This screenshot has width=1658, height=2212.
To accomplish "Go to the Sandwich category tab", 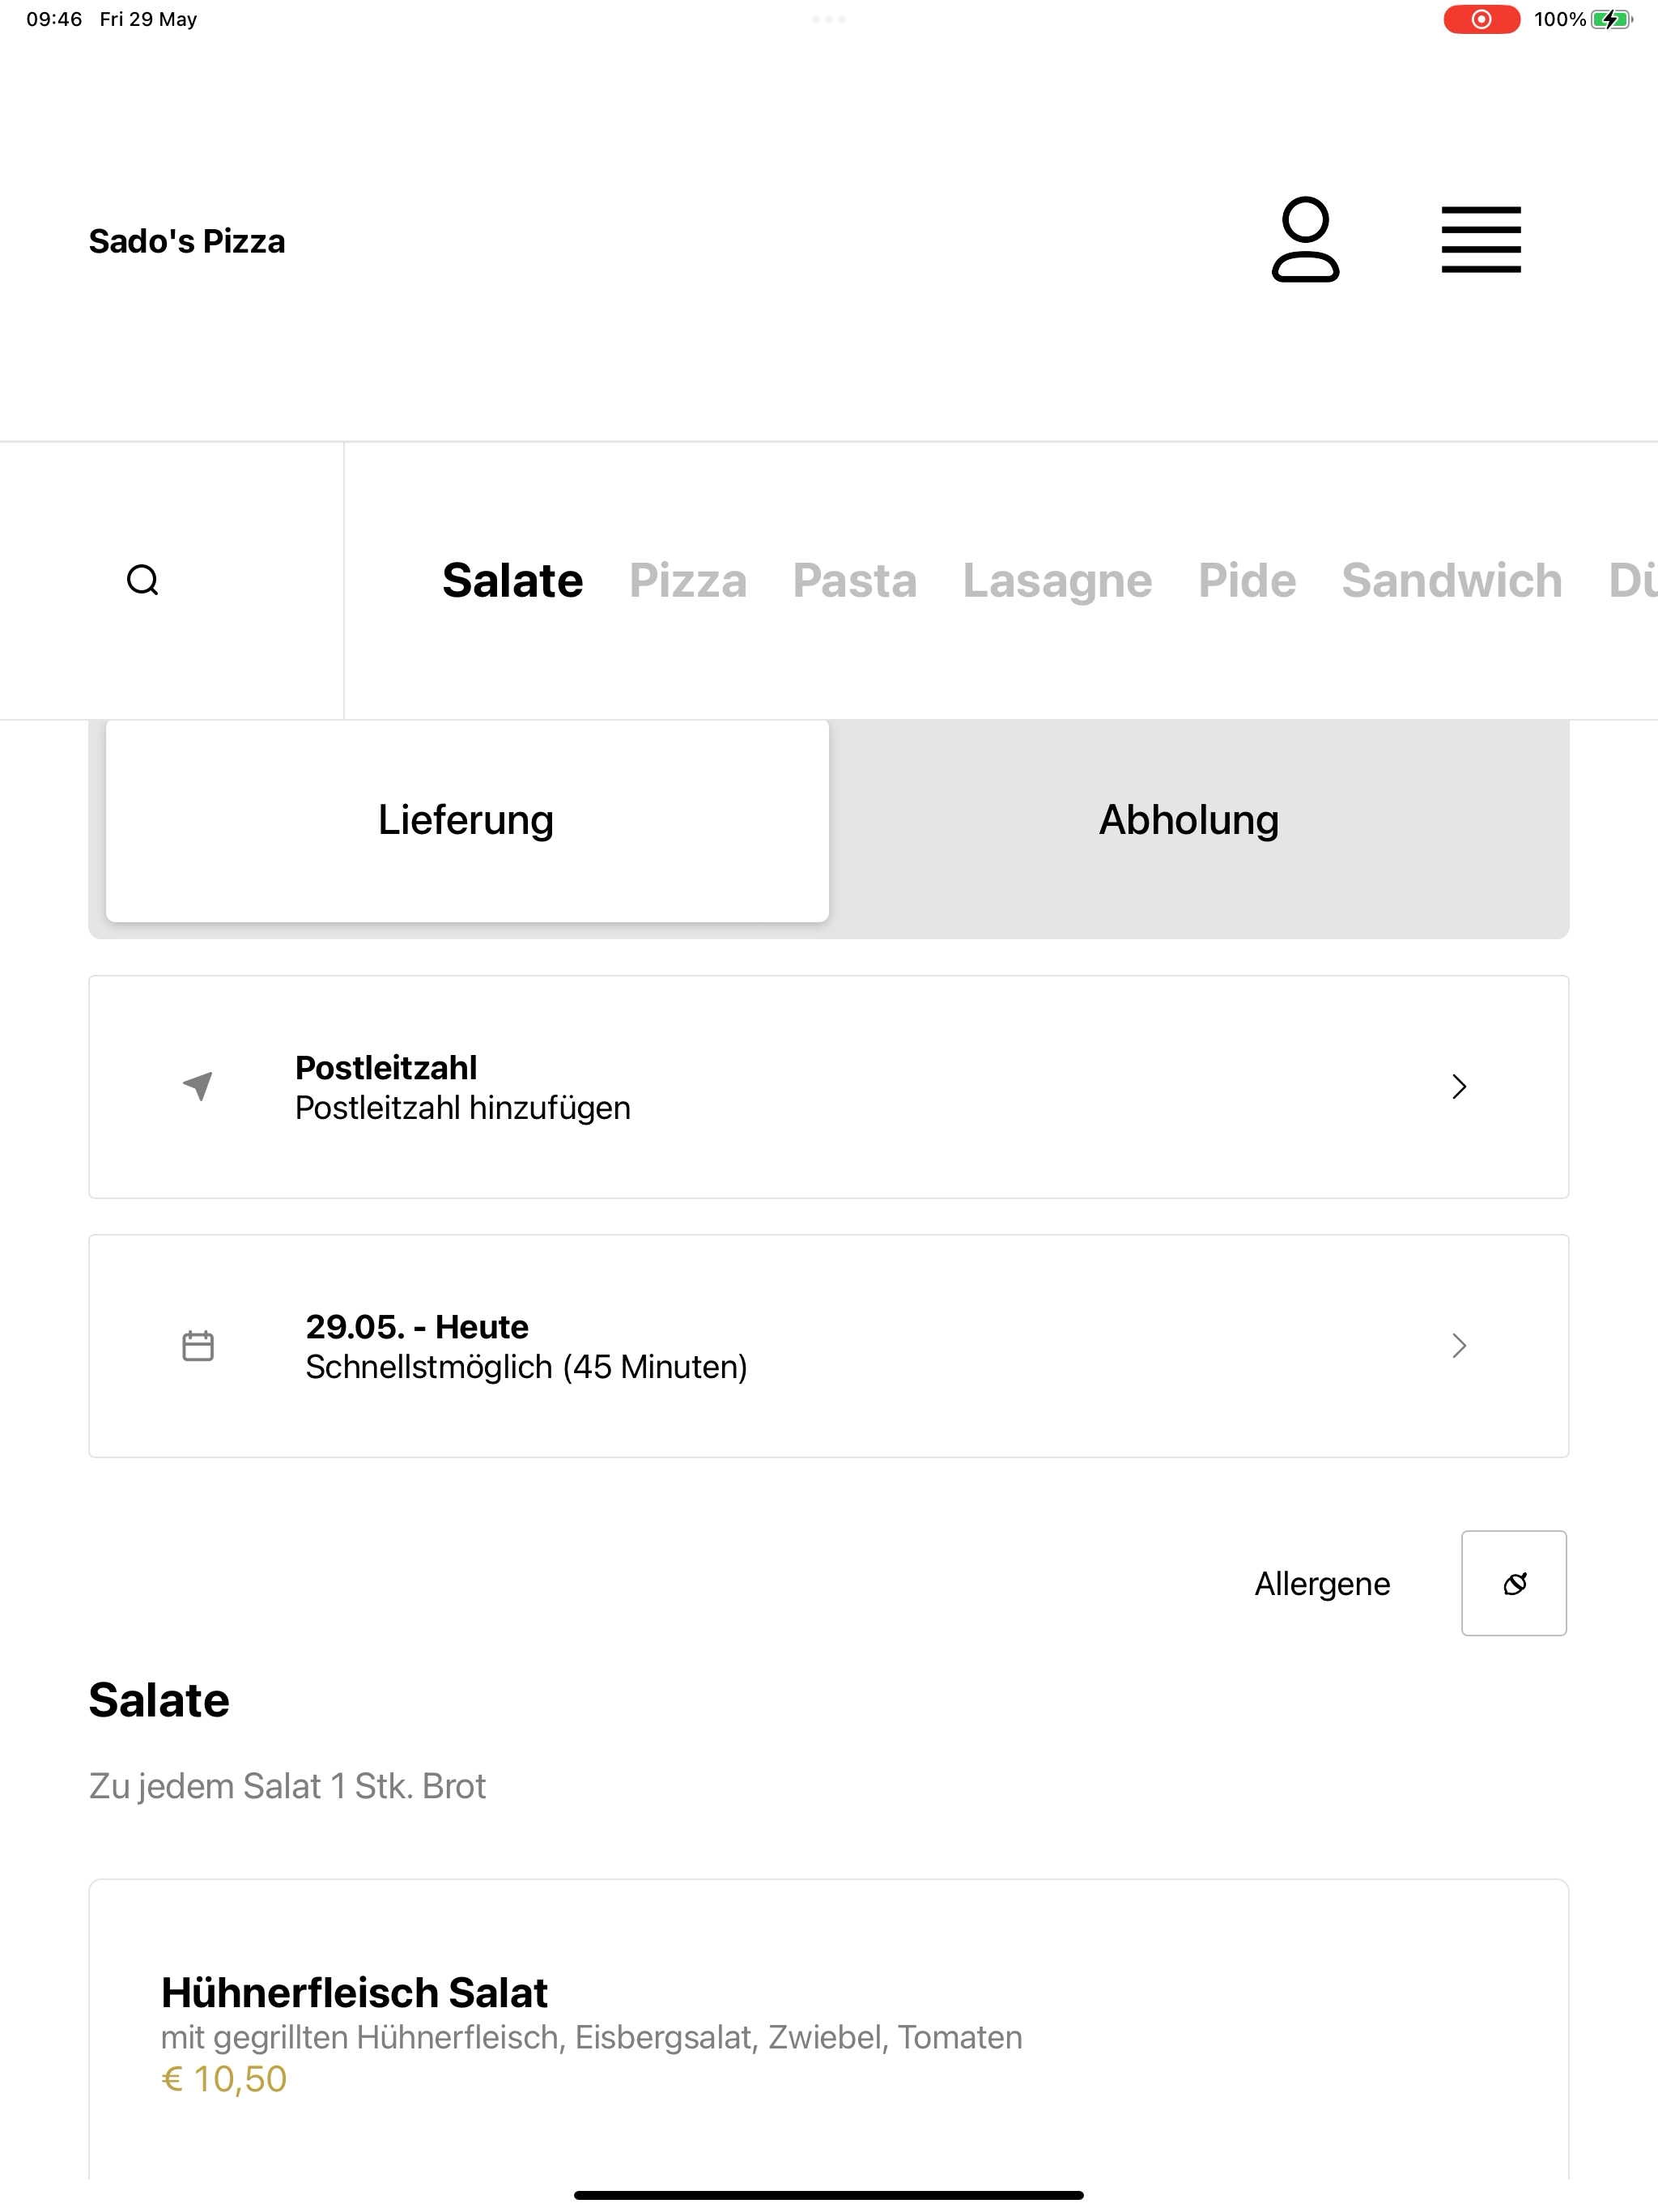I will [1452, 581].
